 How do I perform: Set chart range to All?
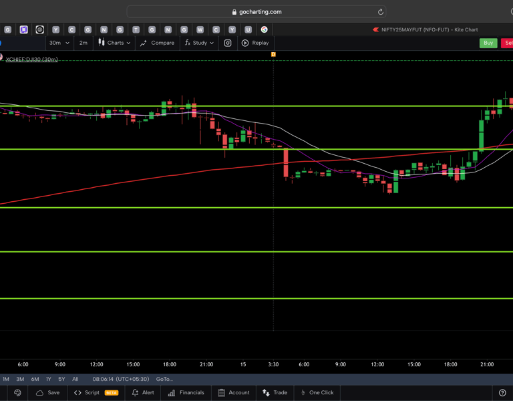tap(75, 379)
